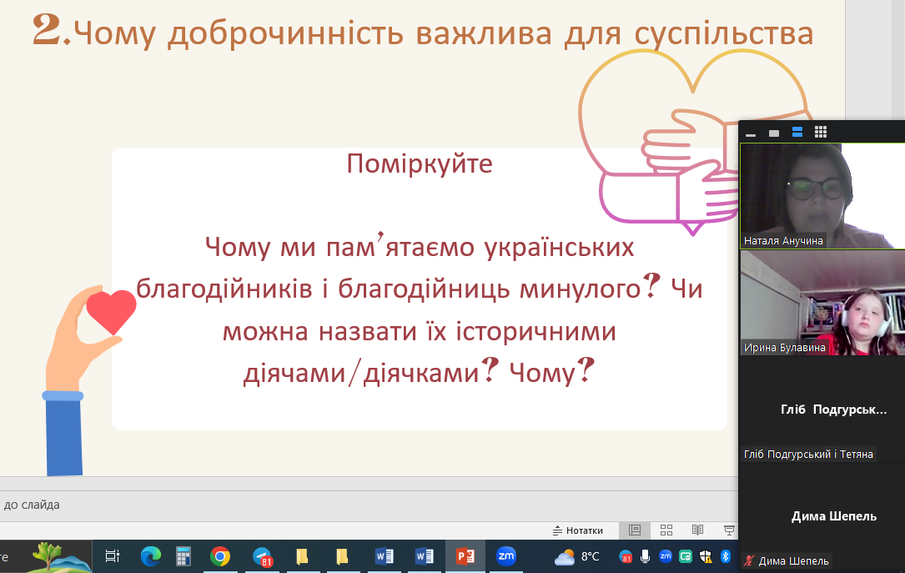Open Task View on the taskbar
This screenshot has height=573, width=905.
[113, 556]
